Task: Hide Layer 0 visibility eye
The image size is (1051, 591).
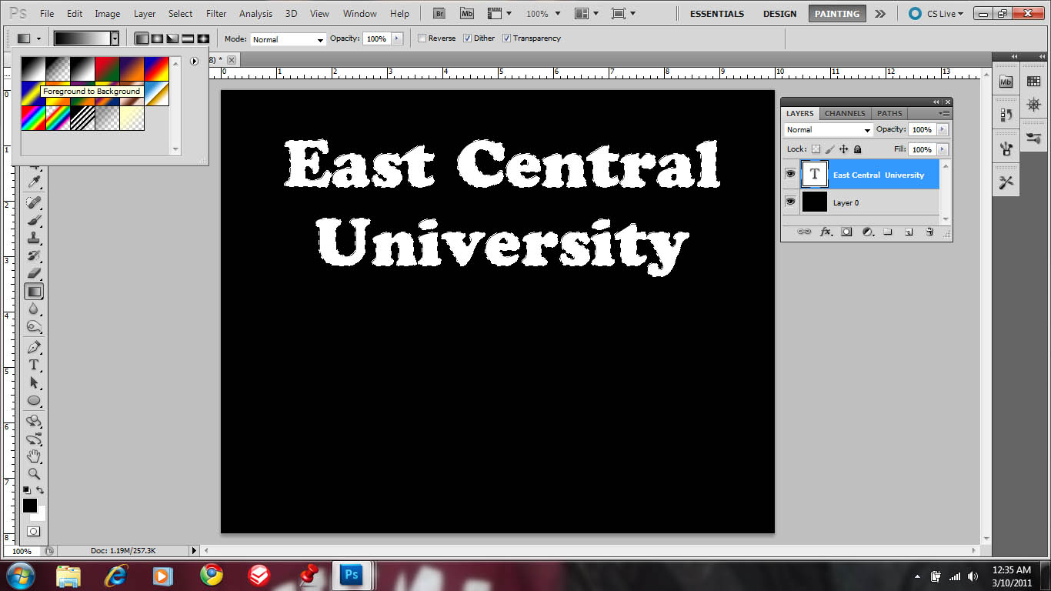Action: tap(790, 202)
